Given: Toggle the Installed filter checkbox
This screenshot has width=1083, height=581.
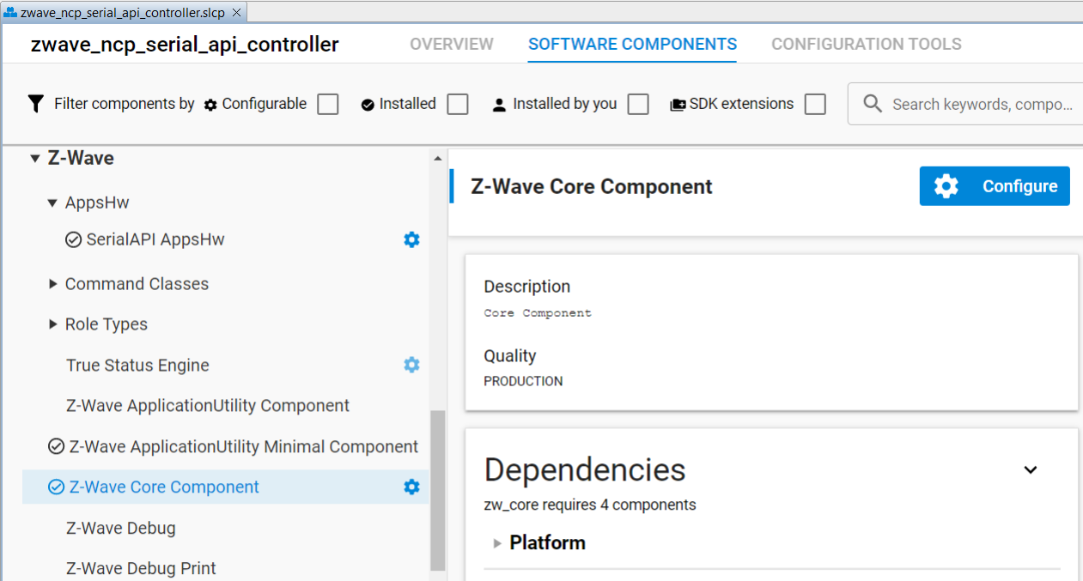Looking at the screenshot, I should (x=458, y=104).
